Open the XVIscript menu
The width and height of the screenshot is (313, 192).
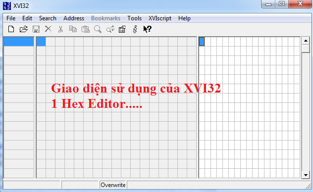(160, 18)
